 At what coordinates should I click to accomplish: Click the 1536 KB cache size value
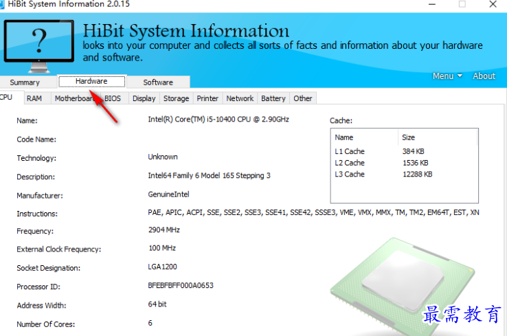(416, 163)
